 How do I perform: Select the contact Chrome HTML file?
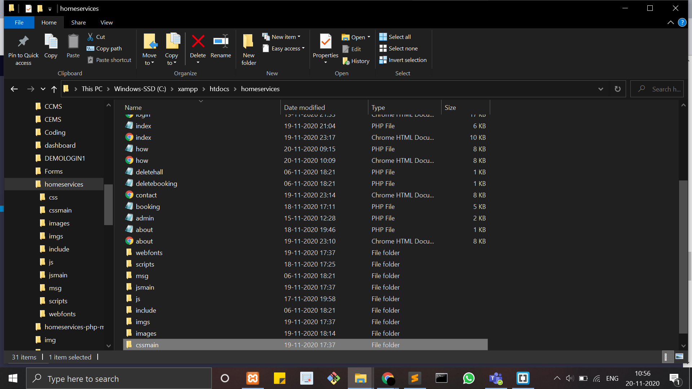point(146,195)
